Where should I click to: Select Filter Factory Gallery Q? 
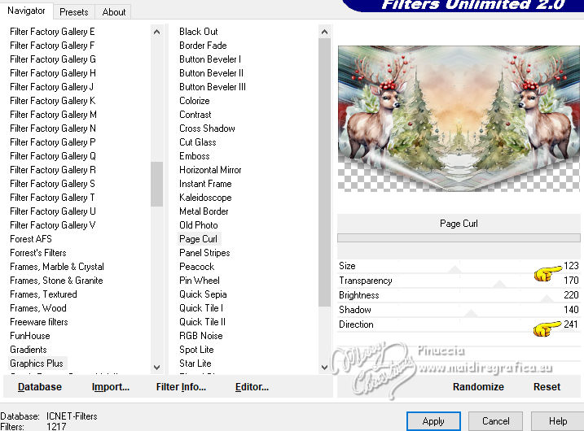[52, 156]
